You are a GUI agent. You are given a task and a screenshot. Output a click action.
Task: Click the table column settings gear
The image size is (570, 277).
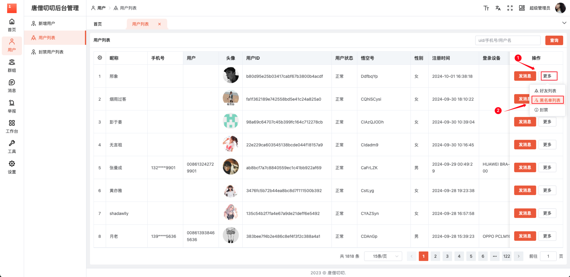[100, 58]
